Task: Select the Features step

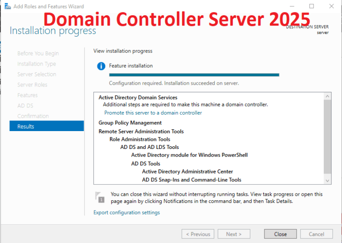Action: point(28,95)
